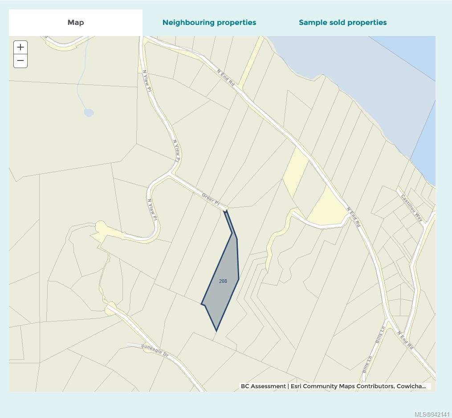Click the small blue pond on map
The height and width of the screenshot is (418, 452).
pyautogui.click(x=89, y=113)
